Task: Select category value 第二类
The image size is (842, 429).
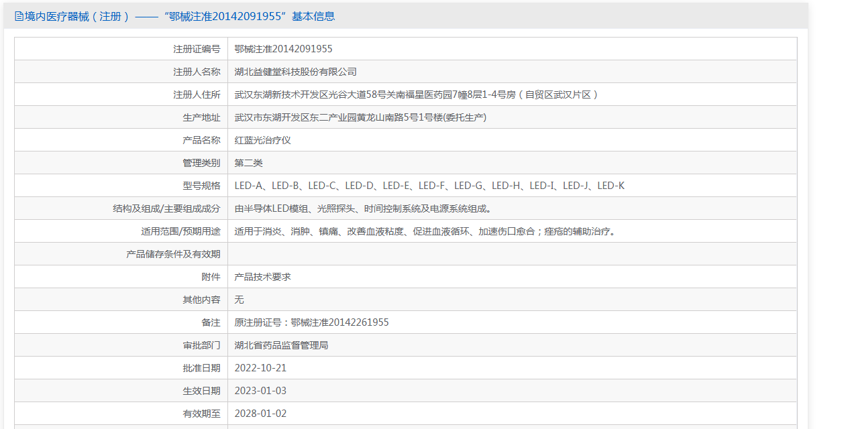Action: click(x=248, y=163)
